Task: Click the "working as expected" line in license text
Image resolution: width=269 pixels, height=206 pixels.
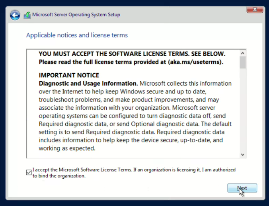Action: coord(67,149)
